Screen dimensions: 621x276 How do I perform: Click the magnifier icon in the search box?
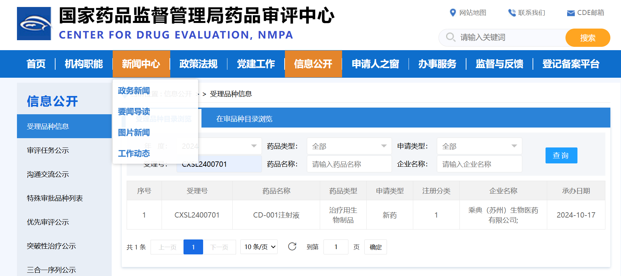450,37
